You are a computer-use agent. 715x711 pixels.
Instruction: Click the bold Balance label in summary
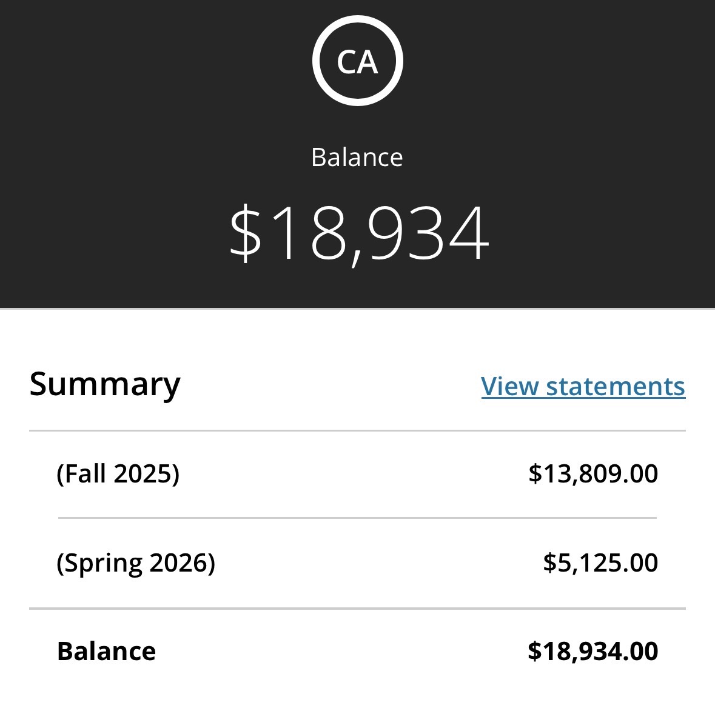point(106,652)
